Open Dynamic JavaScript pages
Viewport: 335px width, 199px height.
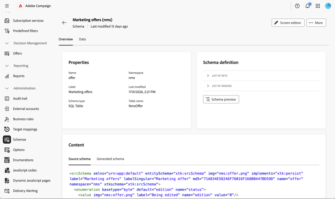pyautogui.click(x=32, y=181)
